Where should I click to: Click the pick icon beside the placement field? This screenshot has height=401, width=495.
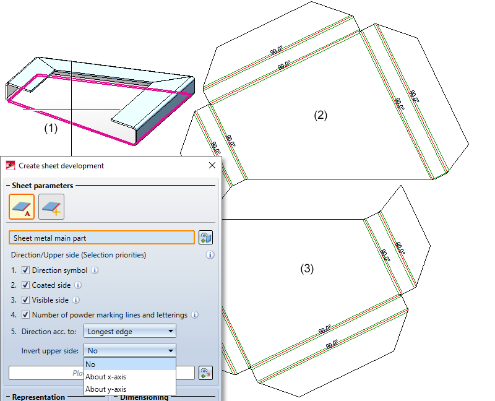pyautogui.click(x=206, y=373)
